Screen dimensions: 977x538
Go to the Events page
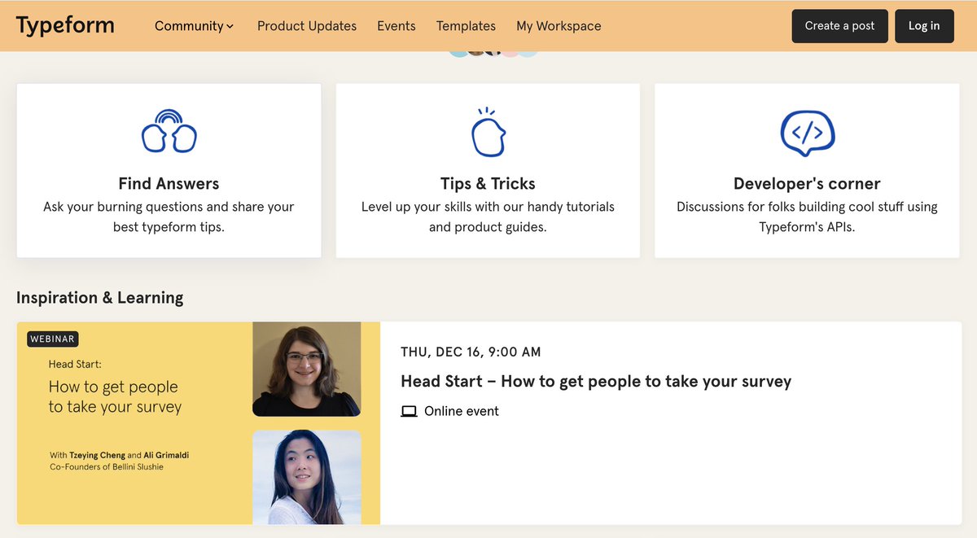point(396,26)
